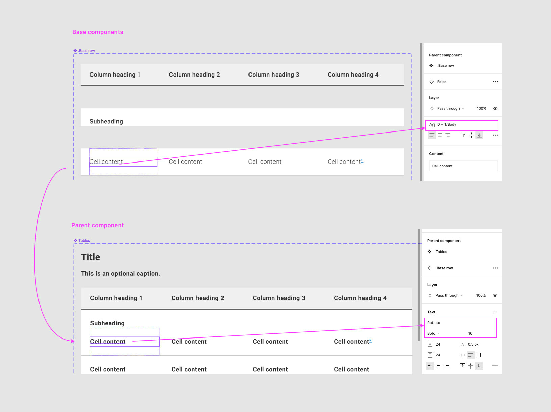Open the blend mode dropdown in top panel
The width and height of the screenshot is (551, 412).
pos(450,109)
